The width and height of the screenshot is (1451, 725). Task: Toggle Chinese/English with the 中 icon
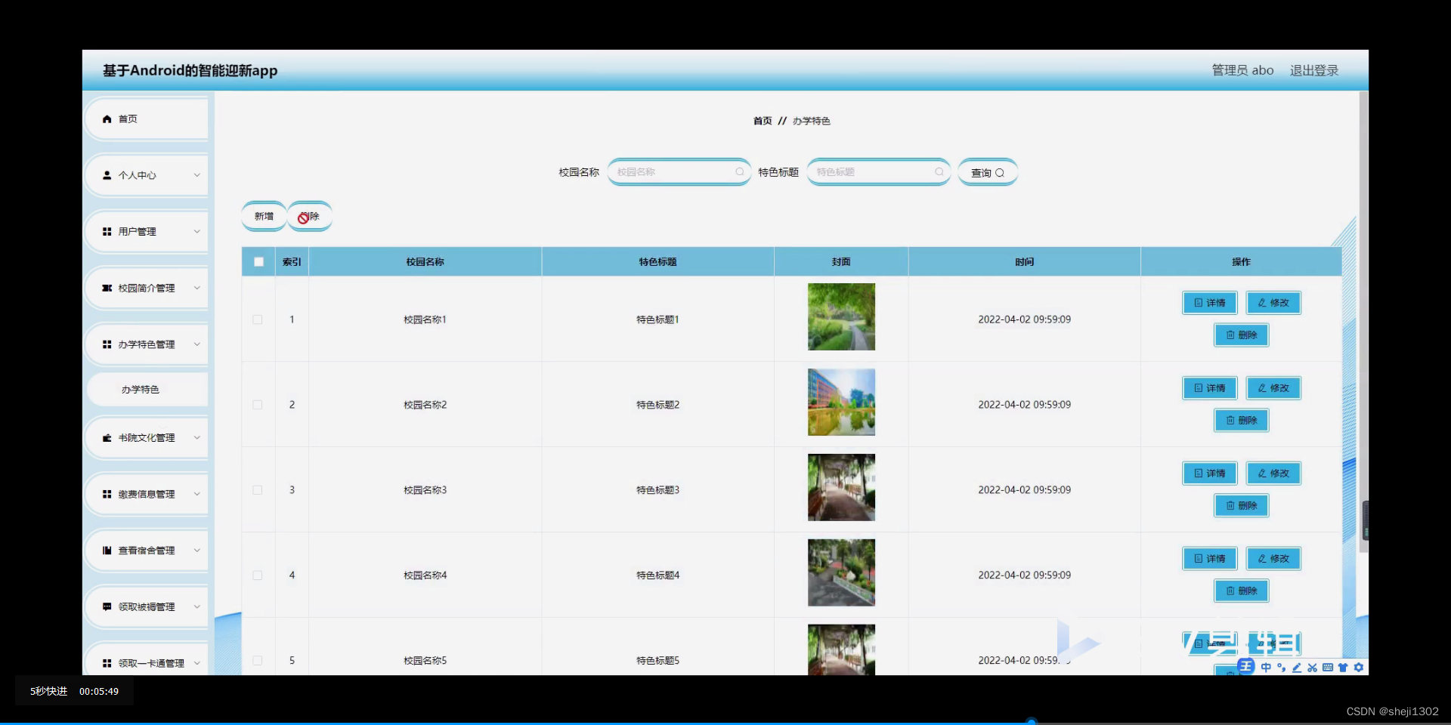pos(1267,668)
